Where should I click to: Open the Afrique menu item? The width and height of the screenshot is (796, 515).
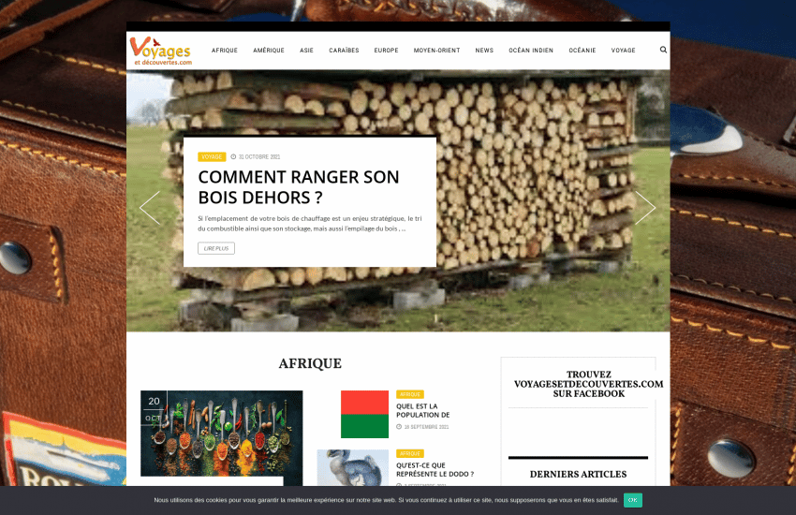point(225,51)
